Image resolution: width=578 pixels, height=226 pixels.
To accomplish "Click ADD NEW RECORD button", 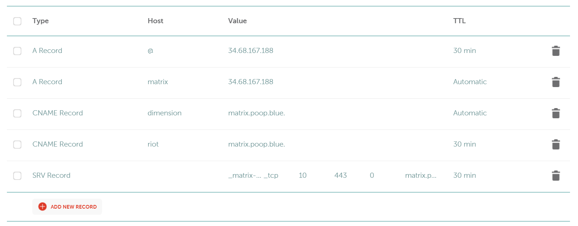I will point(67,207).
